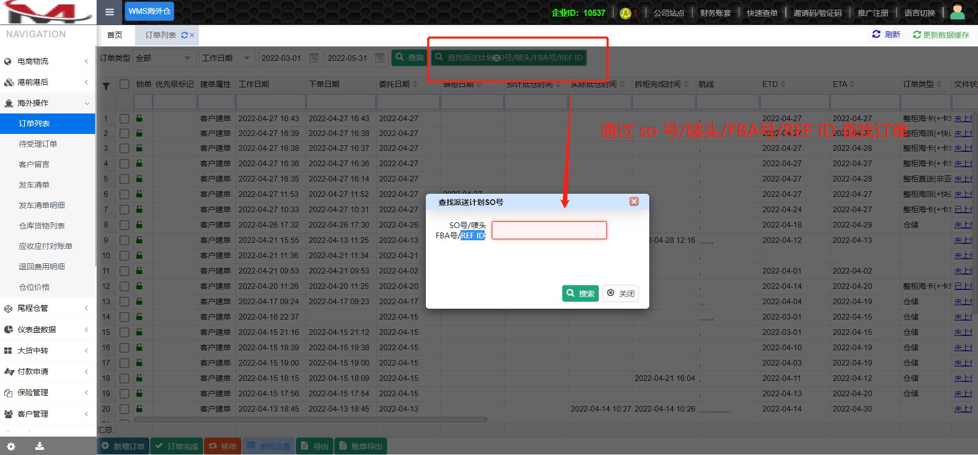The image size is (978, 455).
Task: Check the checkbox for row 20
Action: click(124, 409)
